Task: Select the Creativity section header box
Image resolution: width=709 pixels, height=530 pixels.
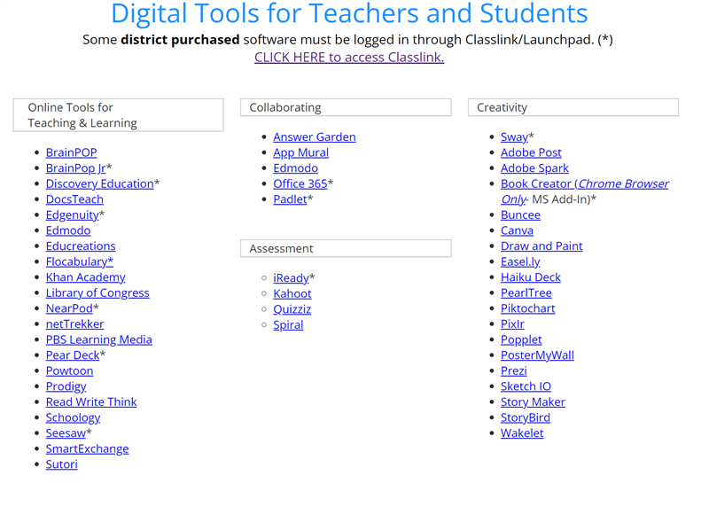Action: [x=573, y=107]
